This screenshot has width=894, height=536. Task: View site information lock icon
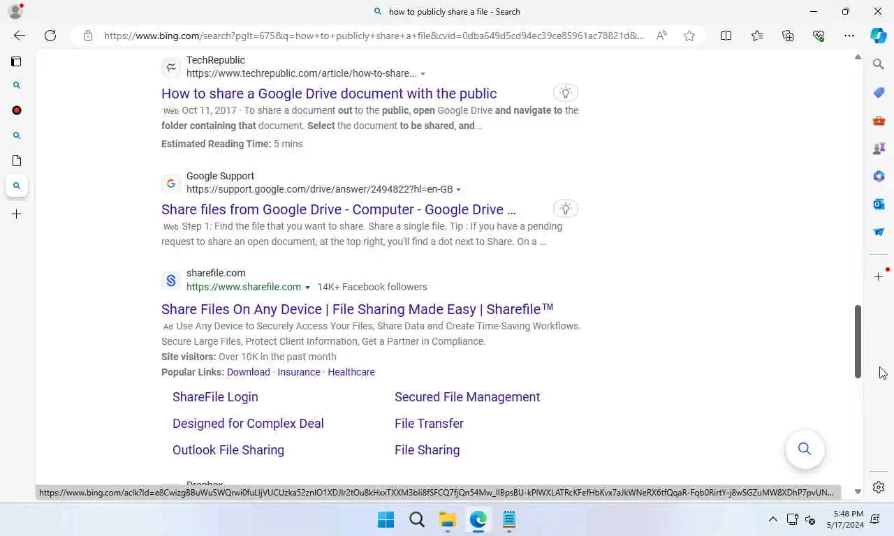click(87, 36)
